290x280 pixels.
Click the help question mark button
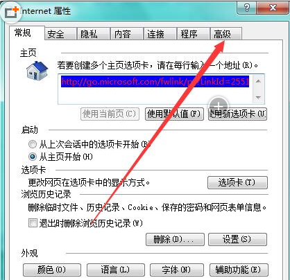point(247,8)
